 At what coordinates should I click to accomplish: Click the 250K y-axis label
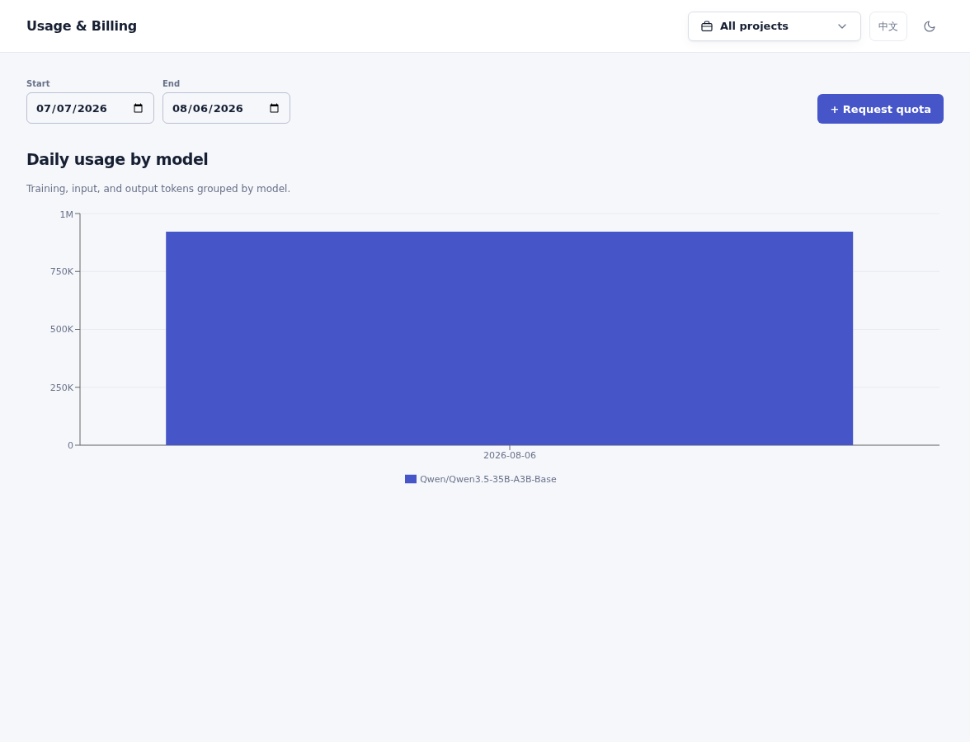62,387
